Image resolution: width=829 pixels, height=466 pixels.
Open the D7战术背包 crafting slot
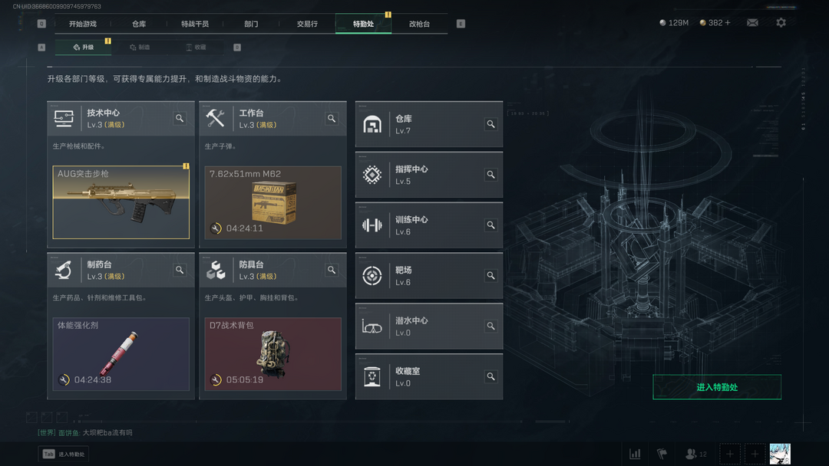[x=272, y=354]
